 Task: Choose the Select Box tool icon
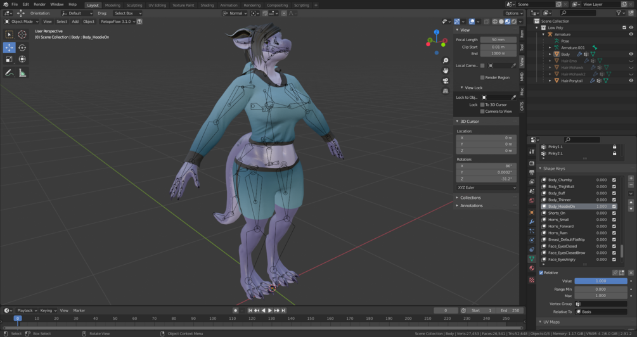coord(9,34)
